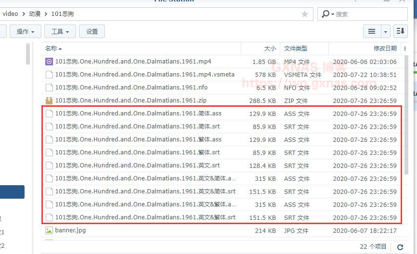Click the favorite star icon in path bar

(304, 14)
